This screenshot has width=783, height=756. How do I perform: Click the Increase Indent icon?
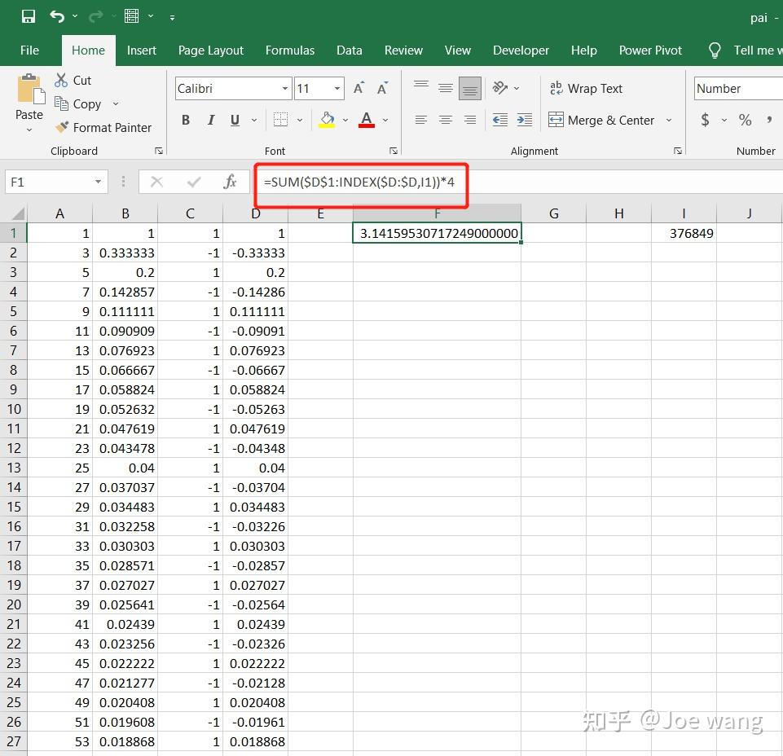[523, 119]
